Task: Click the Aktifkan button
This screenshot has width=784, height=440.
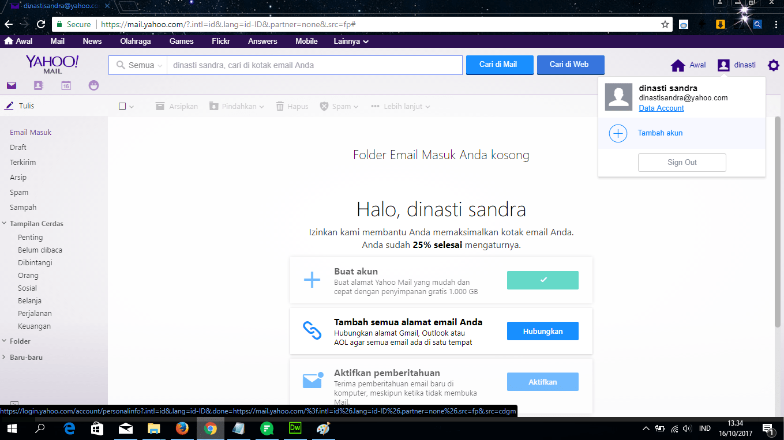Action: [x=543, y=382]
